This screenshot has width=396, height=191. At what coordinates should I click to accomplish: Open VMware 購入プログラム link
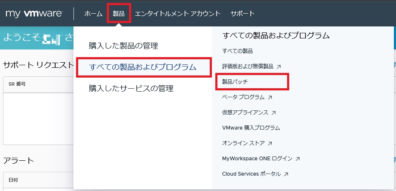point(251,128)
